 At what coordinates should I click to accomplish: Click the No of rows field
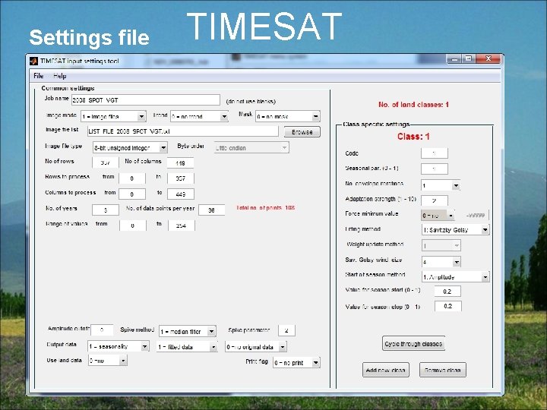[x=106, y=162]
